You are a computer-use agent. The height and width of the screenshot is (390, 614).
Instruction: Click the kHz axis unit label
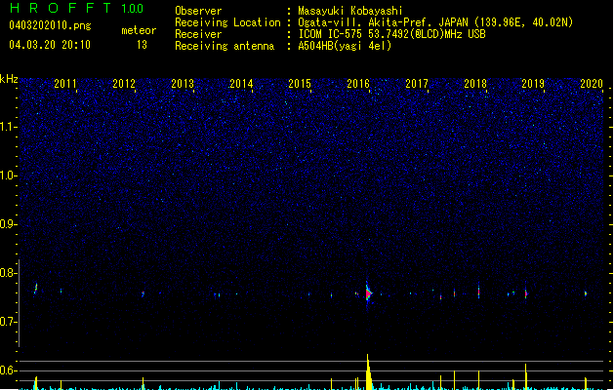pyautogui.click(x=9, y=79)
